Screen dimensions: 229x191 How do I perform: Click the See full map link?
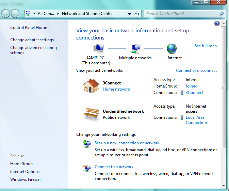(206, 46)
